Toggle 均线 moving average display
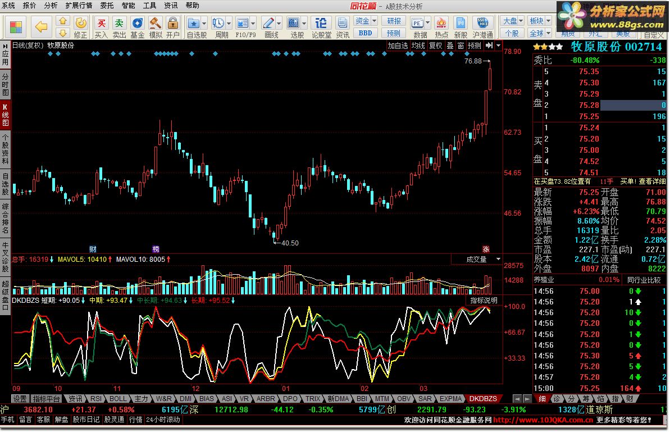The image size is (670, 432). [x=418, y=46]
